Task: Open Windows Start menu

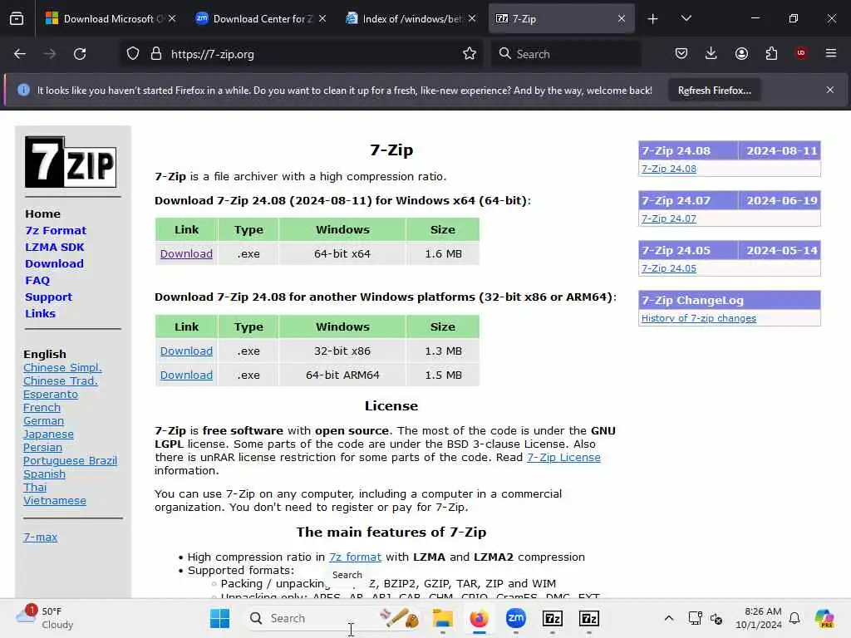Action: point(219,618)
